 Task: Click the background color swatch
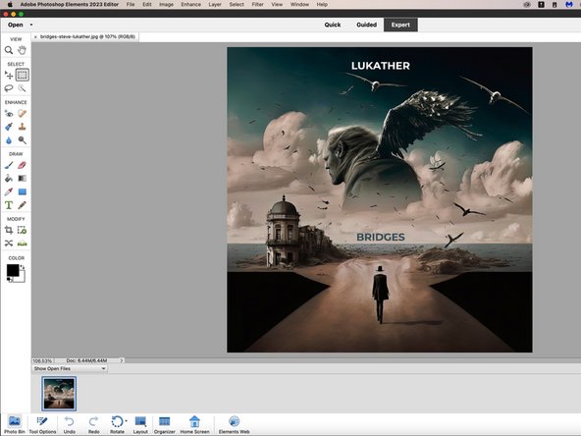[x=22, y=279]
